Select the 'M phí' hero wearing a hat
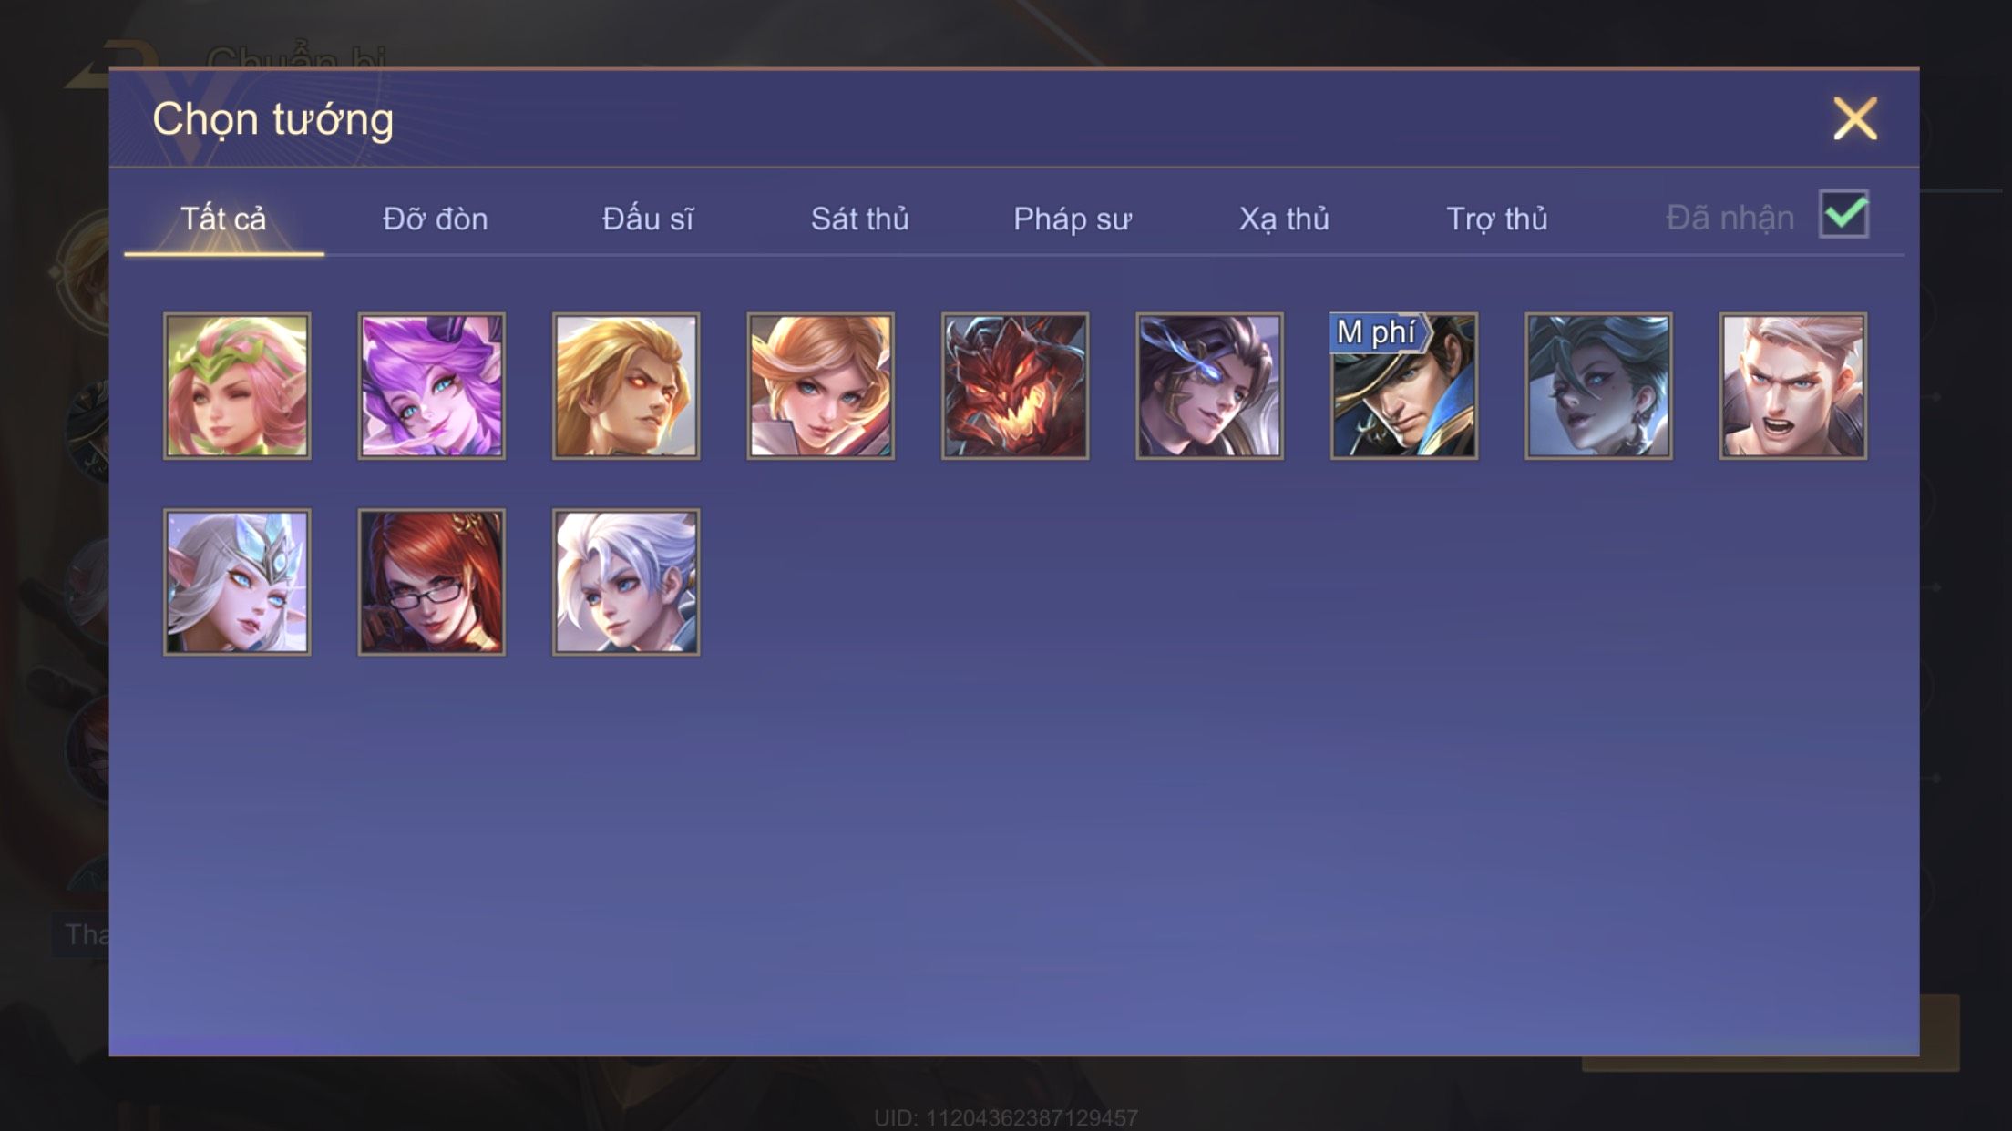The image size is (2012, 1131). point(1404,386)
